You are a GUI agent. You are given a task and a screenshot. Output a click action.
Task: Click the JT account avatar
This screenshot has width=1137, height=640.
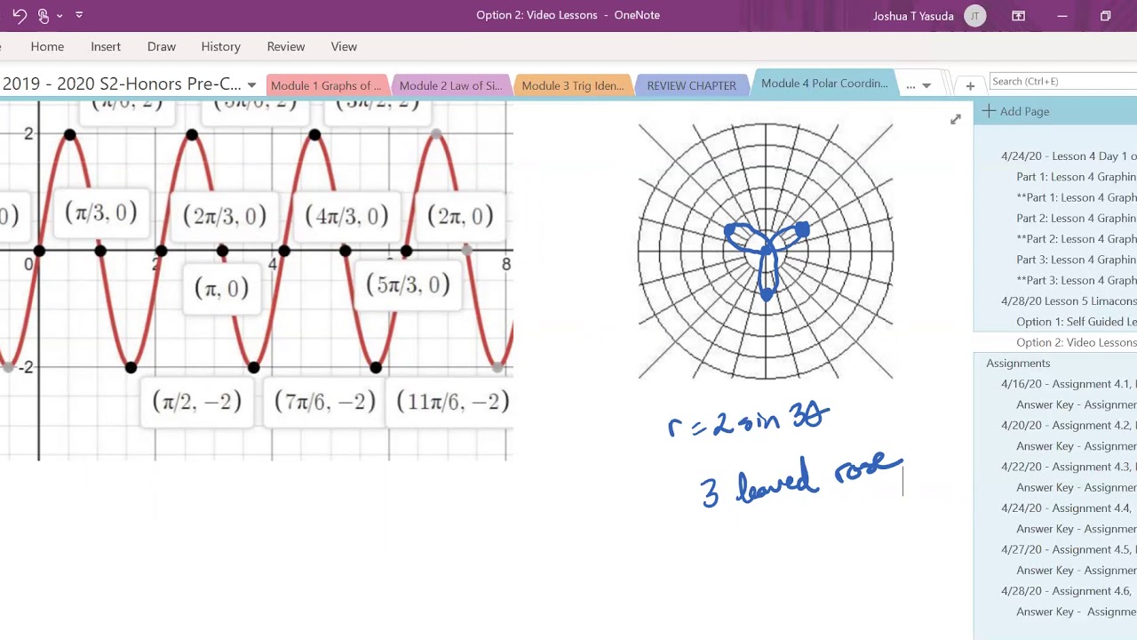(x=974, y=15)
